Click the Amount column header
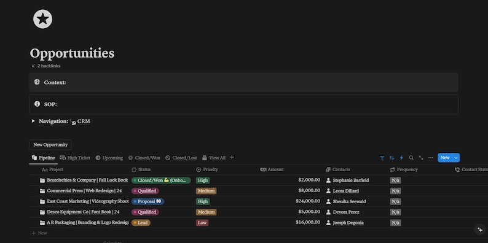The width and height of the screenshot is (488, 243). click(272, 169)
